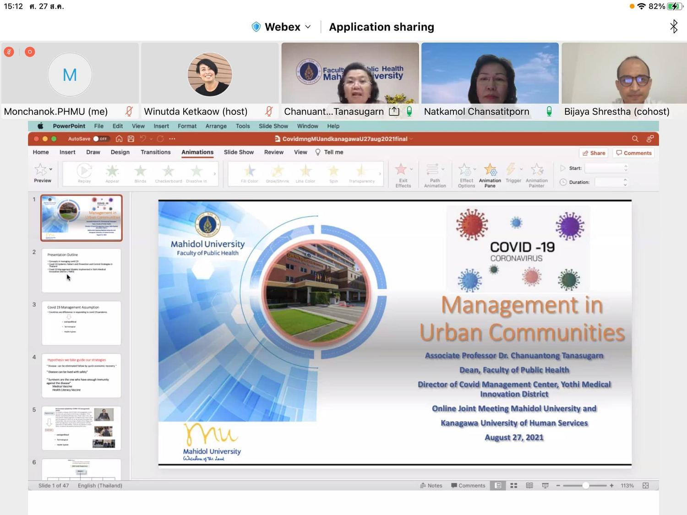Open the Arrange menu in the menu bar
The image size is (687, 515).
coord(216,126)
